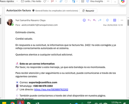Image resolution: width=129 pixels, height=104 pixels.
Task: Open more message actions ellipsis
Action: pyautogui.click(x=122, y=20)
